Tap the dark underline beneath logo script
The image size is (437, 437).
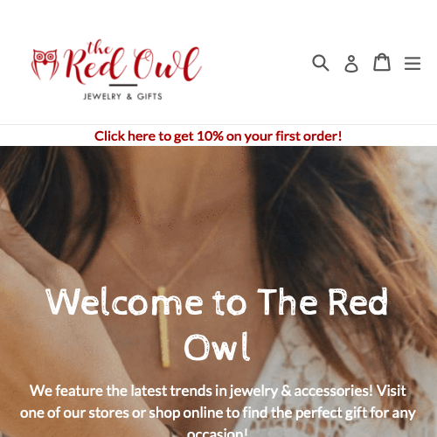pyautogui.click(x=123, y=85)
